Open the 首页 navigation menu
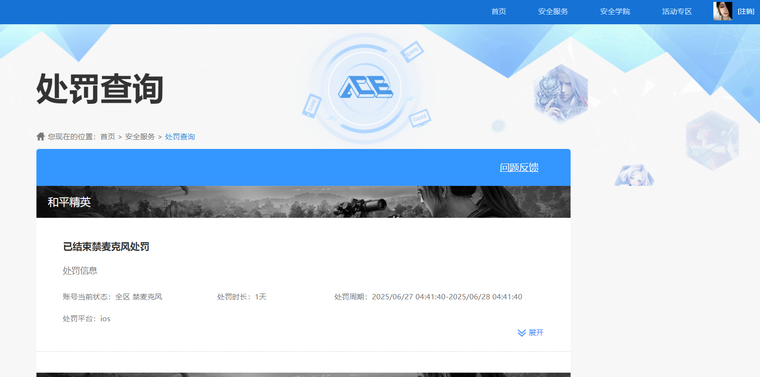This screenshot has height=377, width=760. coord(498,11)
